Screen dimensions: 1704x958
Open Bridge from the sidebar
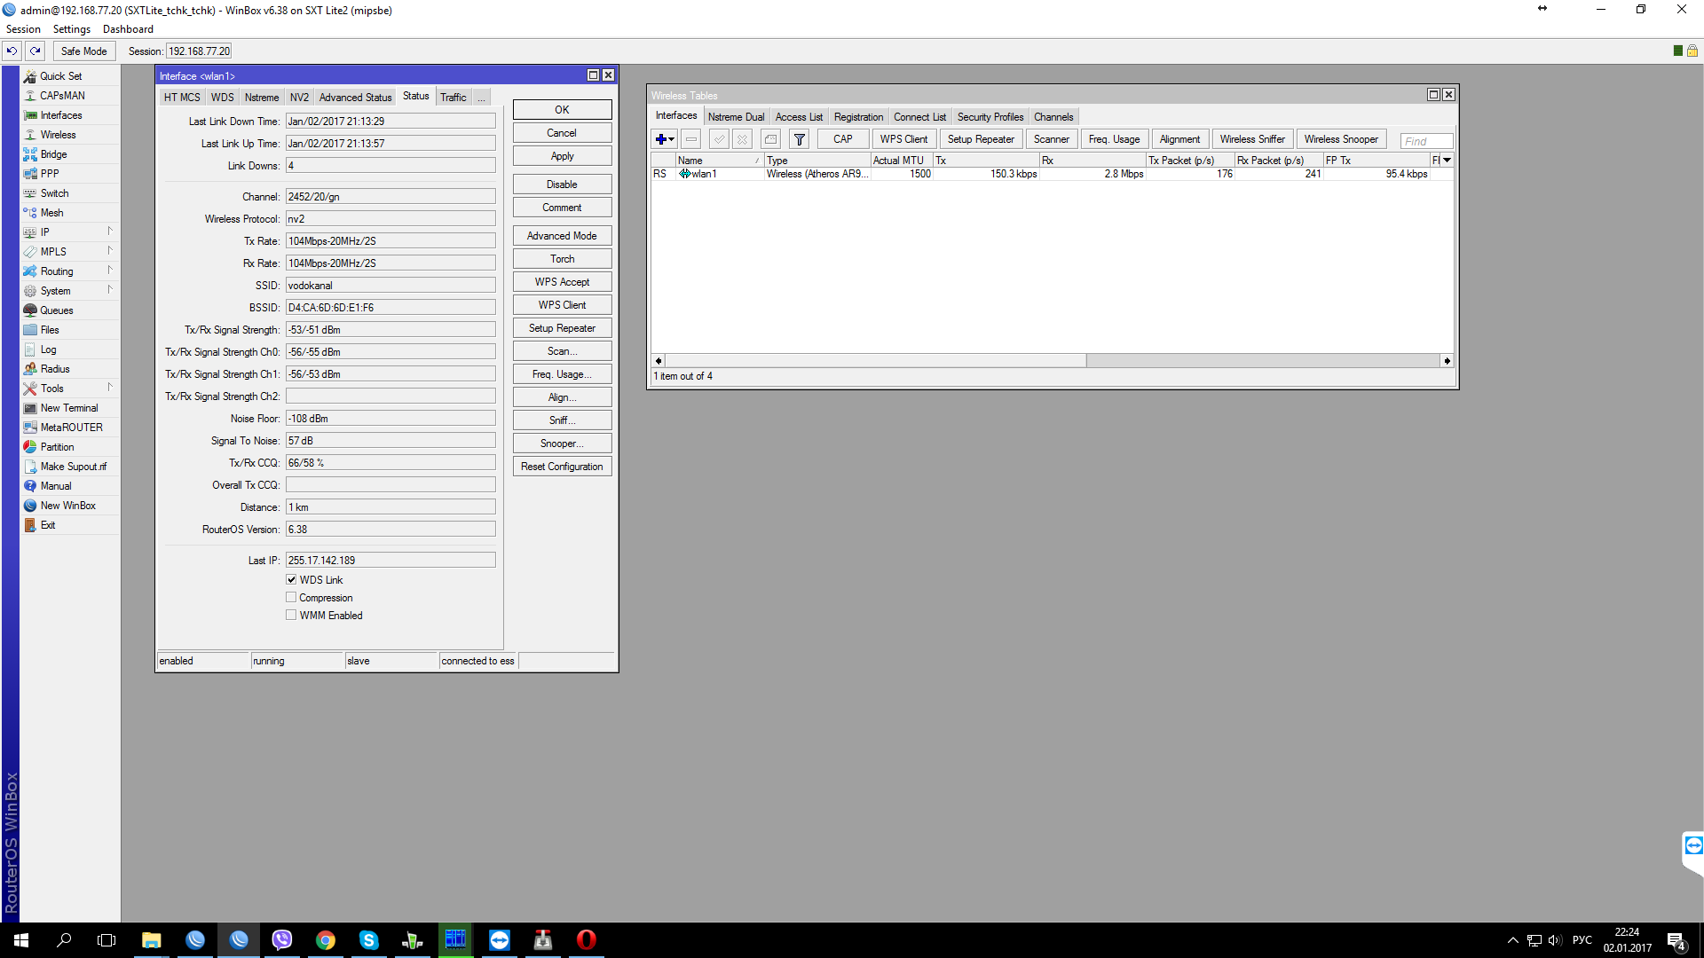coord(53,154)
